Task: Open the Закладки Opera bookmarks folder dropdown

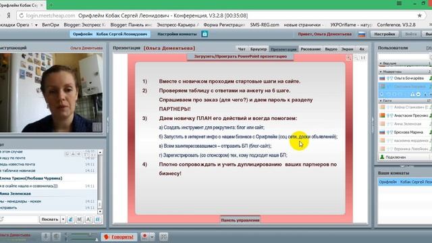Action: coord(36,25)
